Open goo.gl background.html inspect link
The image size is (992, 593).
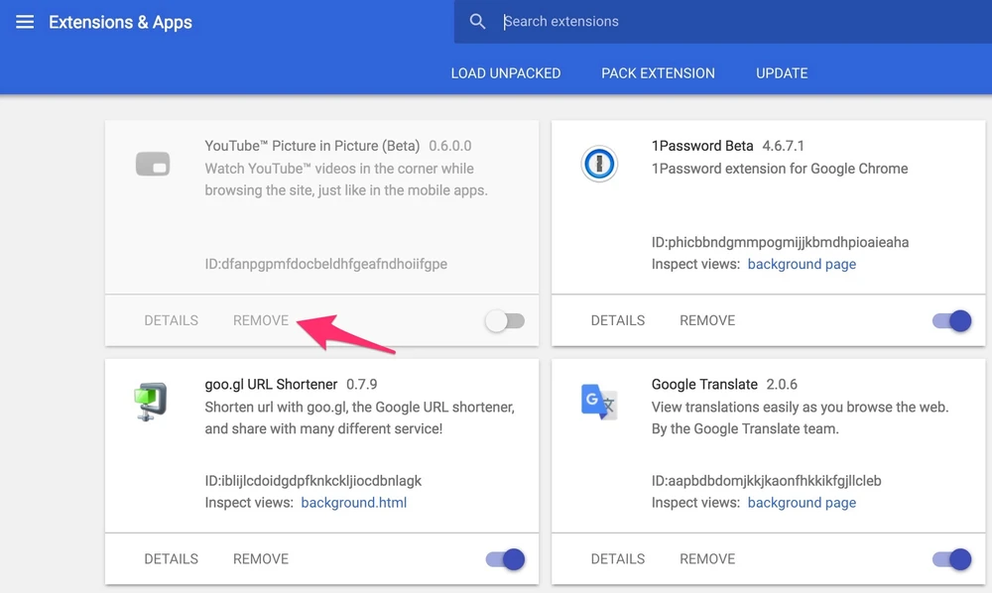(x=354, y=503)
